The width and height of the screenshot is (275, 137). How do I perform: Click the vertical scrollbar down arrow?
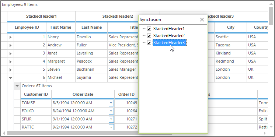[271, 127]
